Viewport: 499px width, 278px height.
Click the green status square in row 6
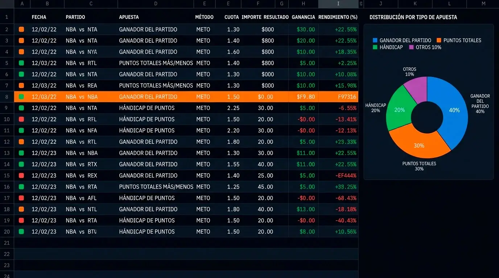(x=21, y=74)
